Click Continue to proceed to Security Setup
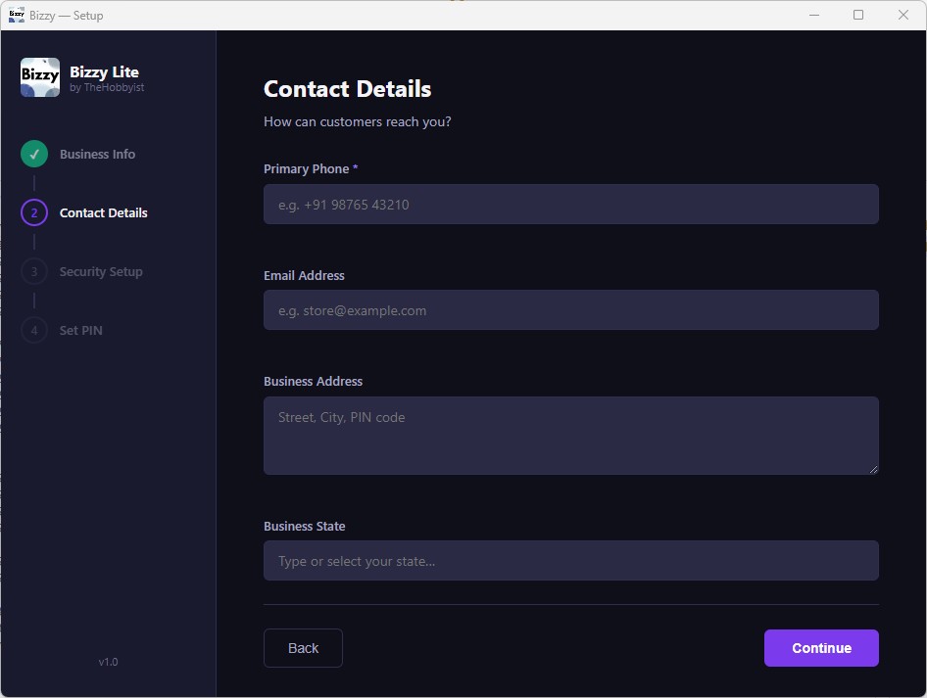Screen dimensions: 927x698 click(821, 648)
